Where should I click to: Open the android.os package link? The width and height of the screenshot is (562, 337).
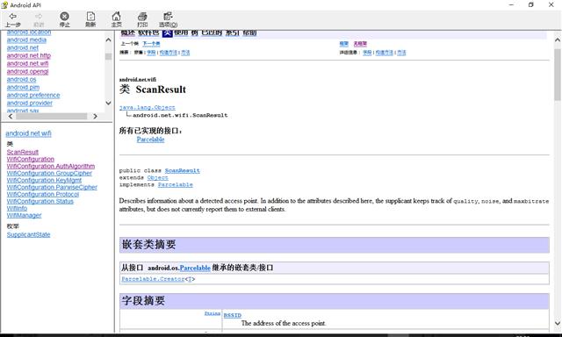click(x=21, y=79)
